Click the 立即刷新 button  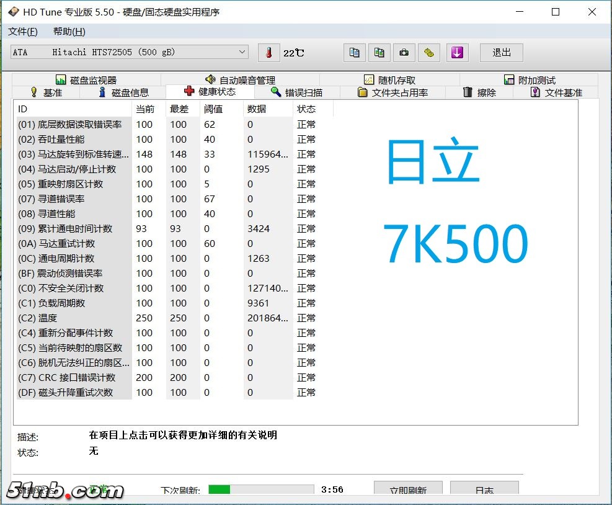(x=408, y=490)
